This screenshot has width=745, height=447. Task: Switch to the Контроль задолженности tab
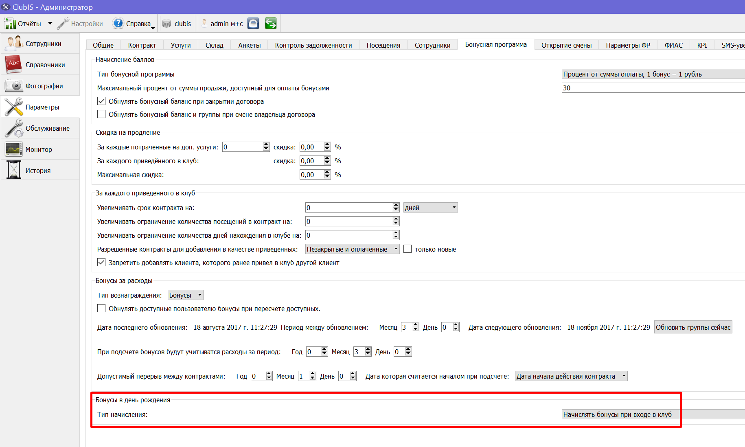click(x=313, y=45)
